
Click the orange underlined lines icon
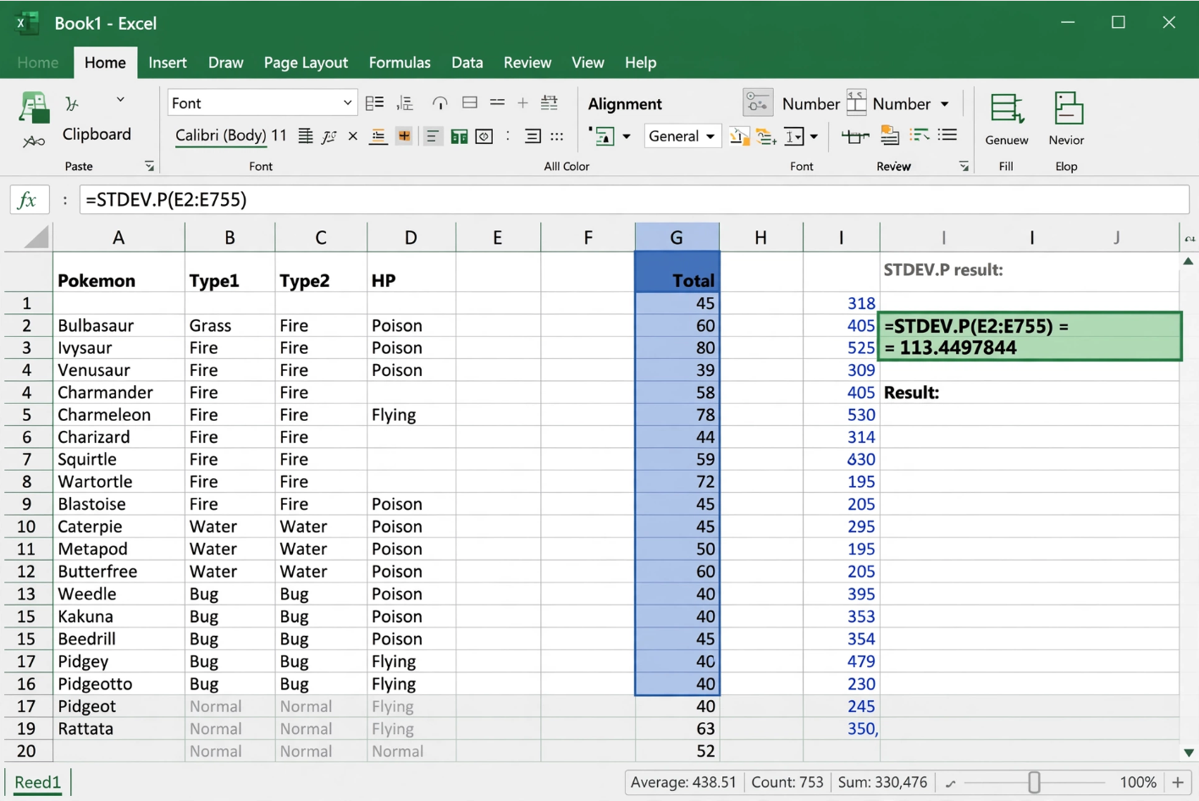pyautogui.click(x=378, y=136)
